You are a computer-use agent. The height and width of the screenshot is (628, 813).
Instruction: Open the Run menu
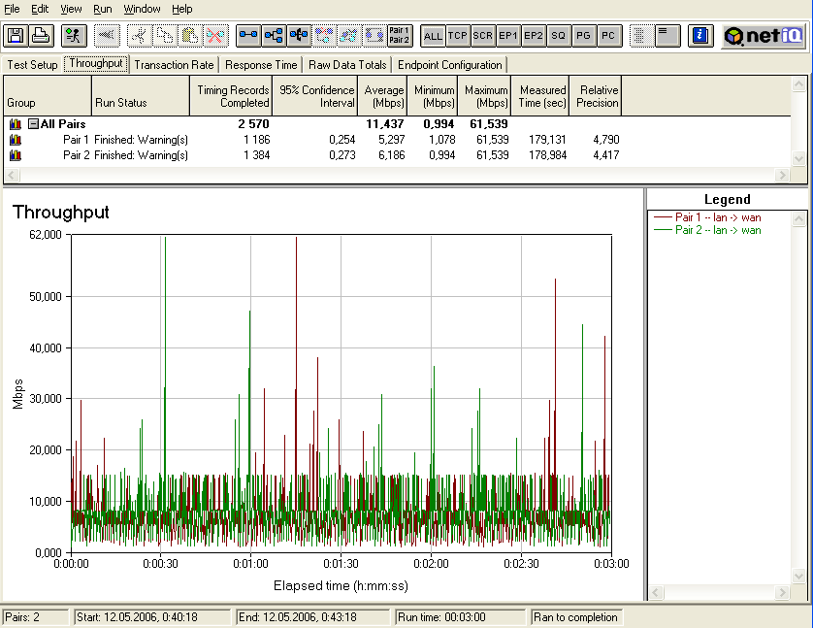[102, 9]
